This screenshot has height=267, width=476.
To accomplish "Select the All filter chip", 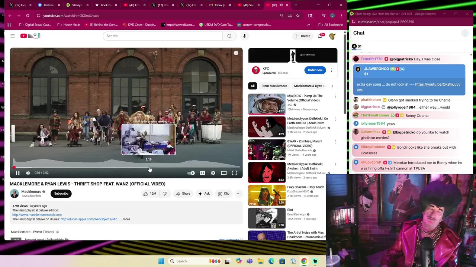I will click(253, 86).
